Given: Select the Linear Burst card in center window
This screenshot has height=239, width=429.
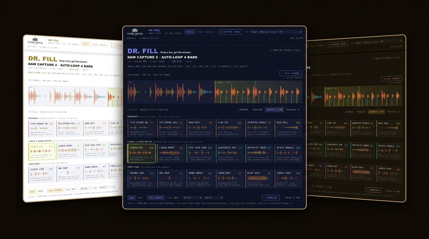Looking at the screenshot, I should (x=171, y=153).
